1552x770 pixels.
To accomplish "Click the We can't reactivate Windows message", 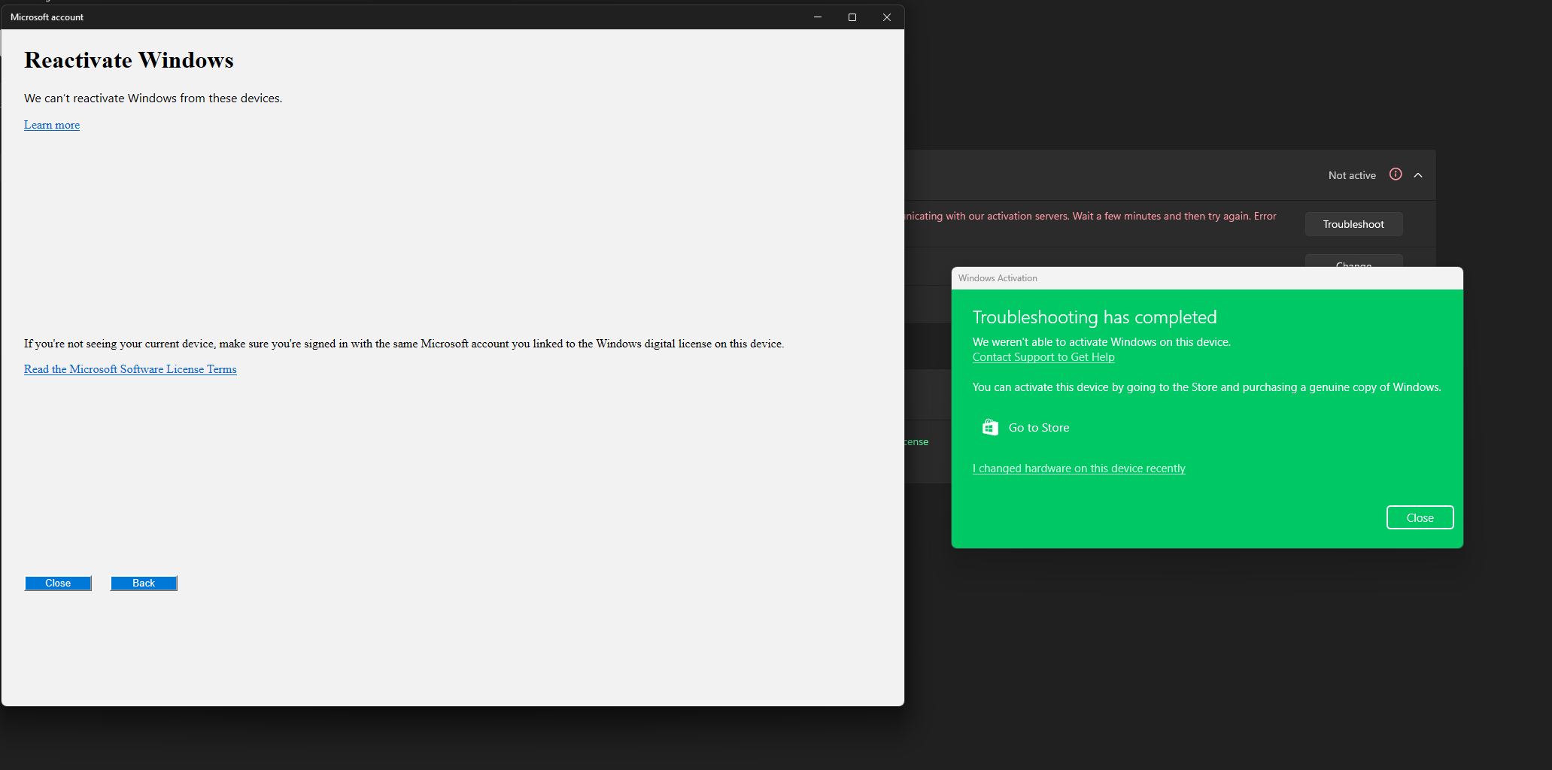I will click(153, 99).
